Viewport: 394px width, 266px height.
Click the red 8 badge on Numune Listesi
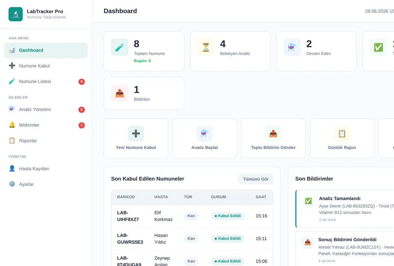(x=82, y=82)
